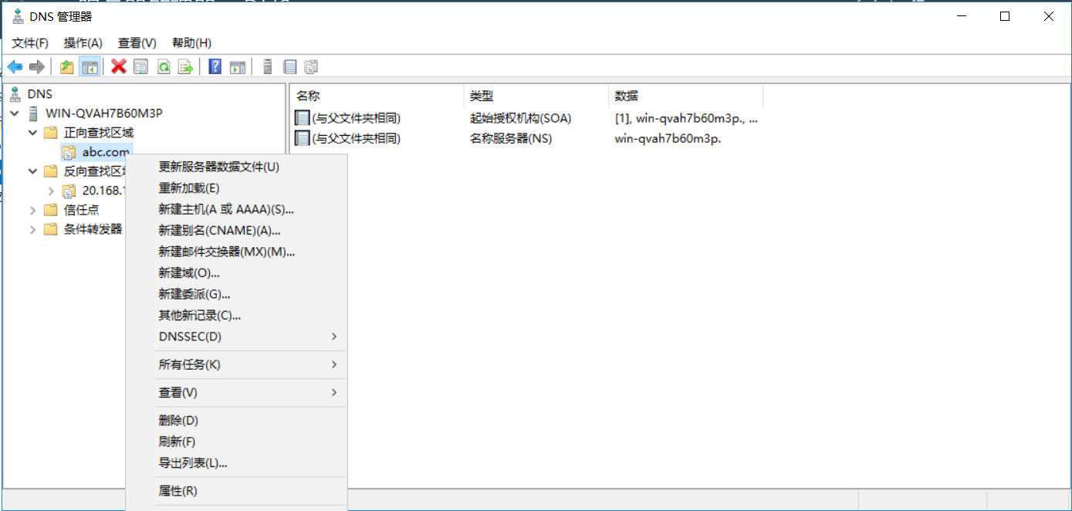Image resolution: width=1072 pixels, height=511 pixels.
Task: Click the SOA record row icon
Action: (x=302, y=118)
